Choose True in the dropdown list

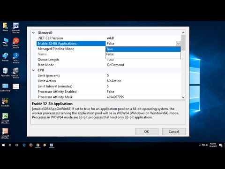pyautogui.click(x=143, y=49)
